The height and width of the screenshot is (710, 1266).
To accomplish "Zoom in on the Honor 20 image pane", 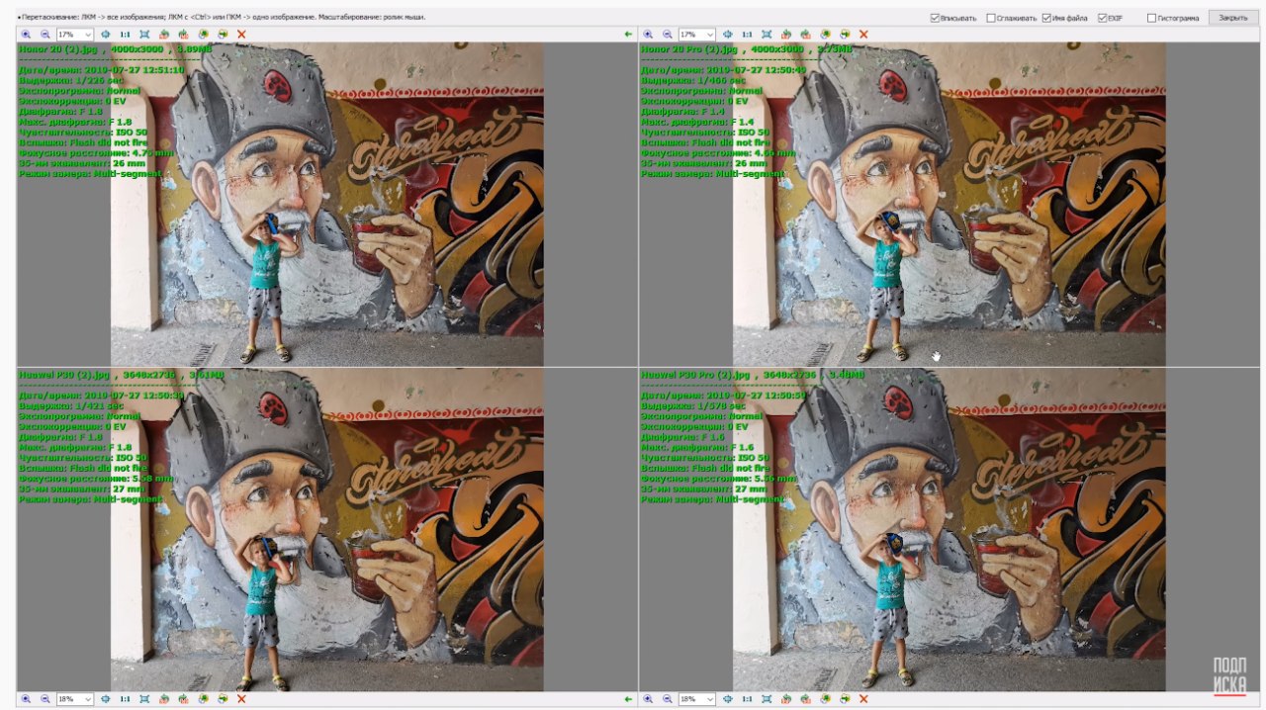I will (x=26, y=34).
